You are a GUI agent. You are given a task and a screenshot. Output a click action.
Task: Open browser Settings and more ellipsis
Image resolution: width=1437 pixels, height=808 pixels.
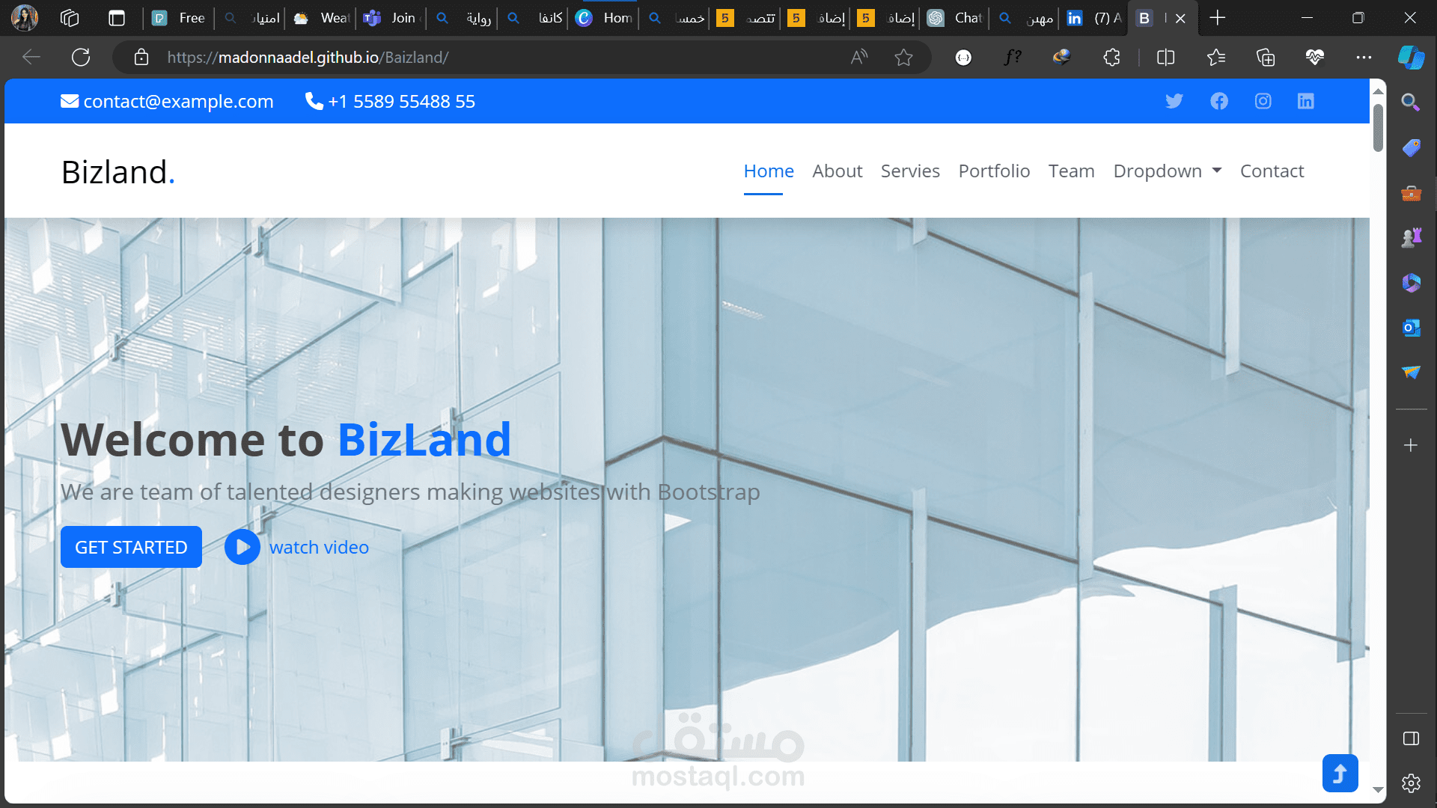[1364, 58]
